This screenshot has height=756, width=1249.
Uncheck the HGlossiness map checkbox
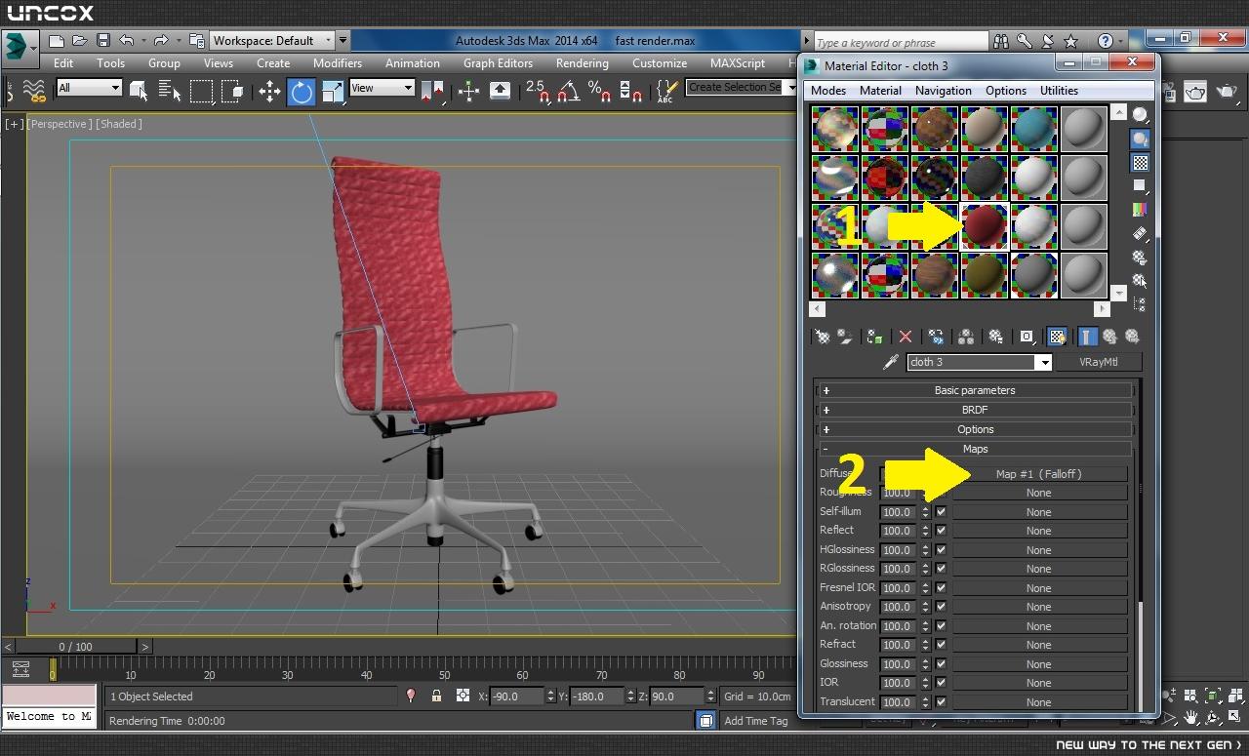[941, 550]
